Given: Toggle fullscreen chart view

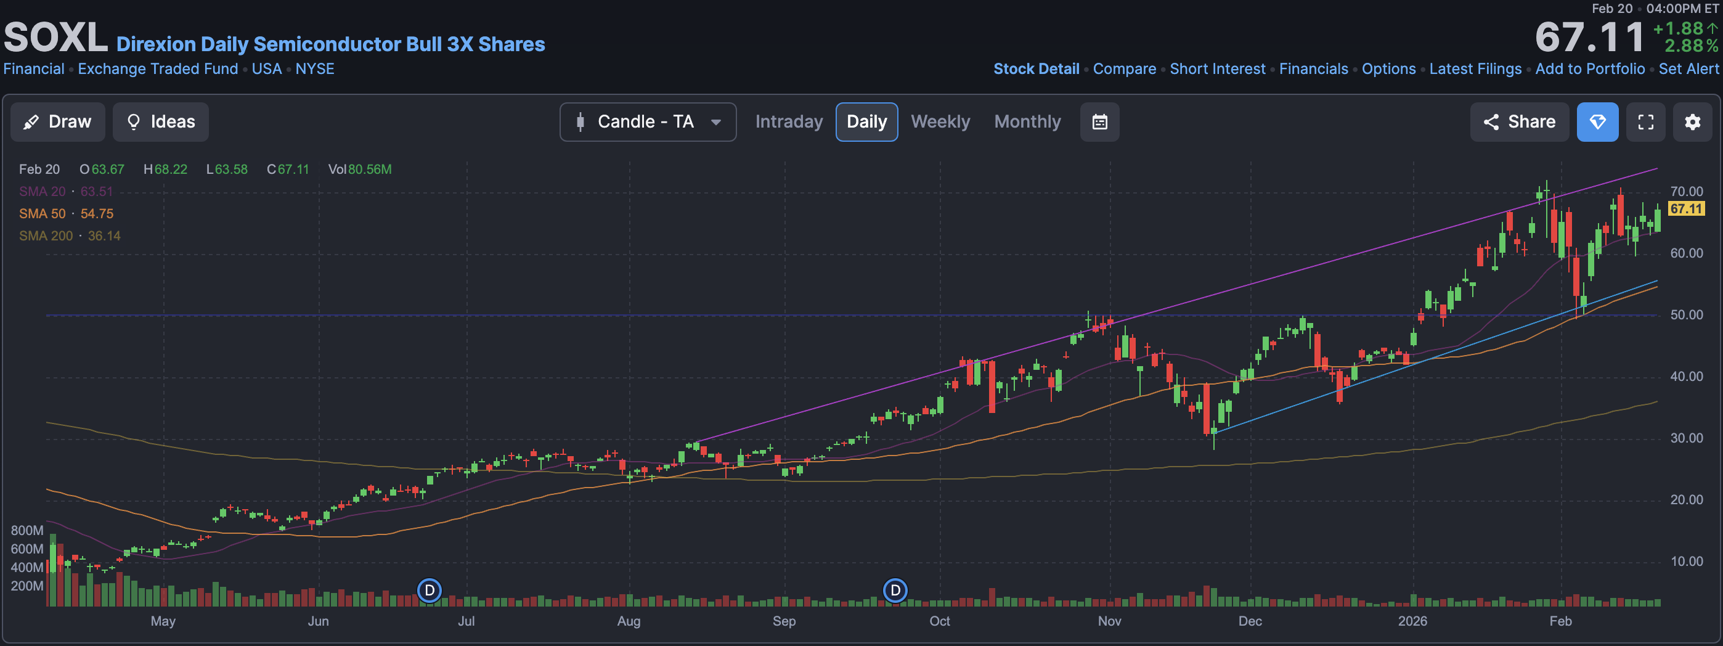Looking at the screenshot, I should click(x=1645, y=121).
